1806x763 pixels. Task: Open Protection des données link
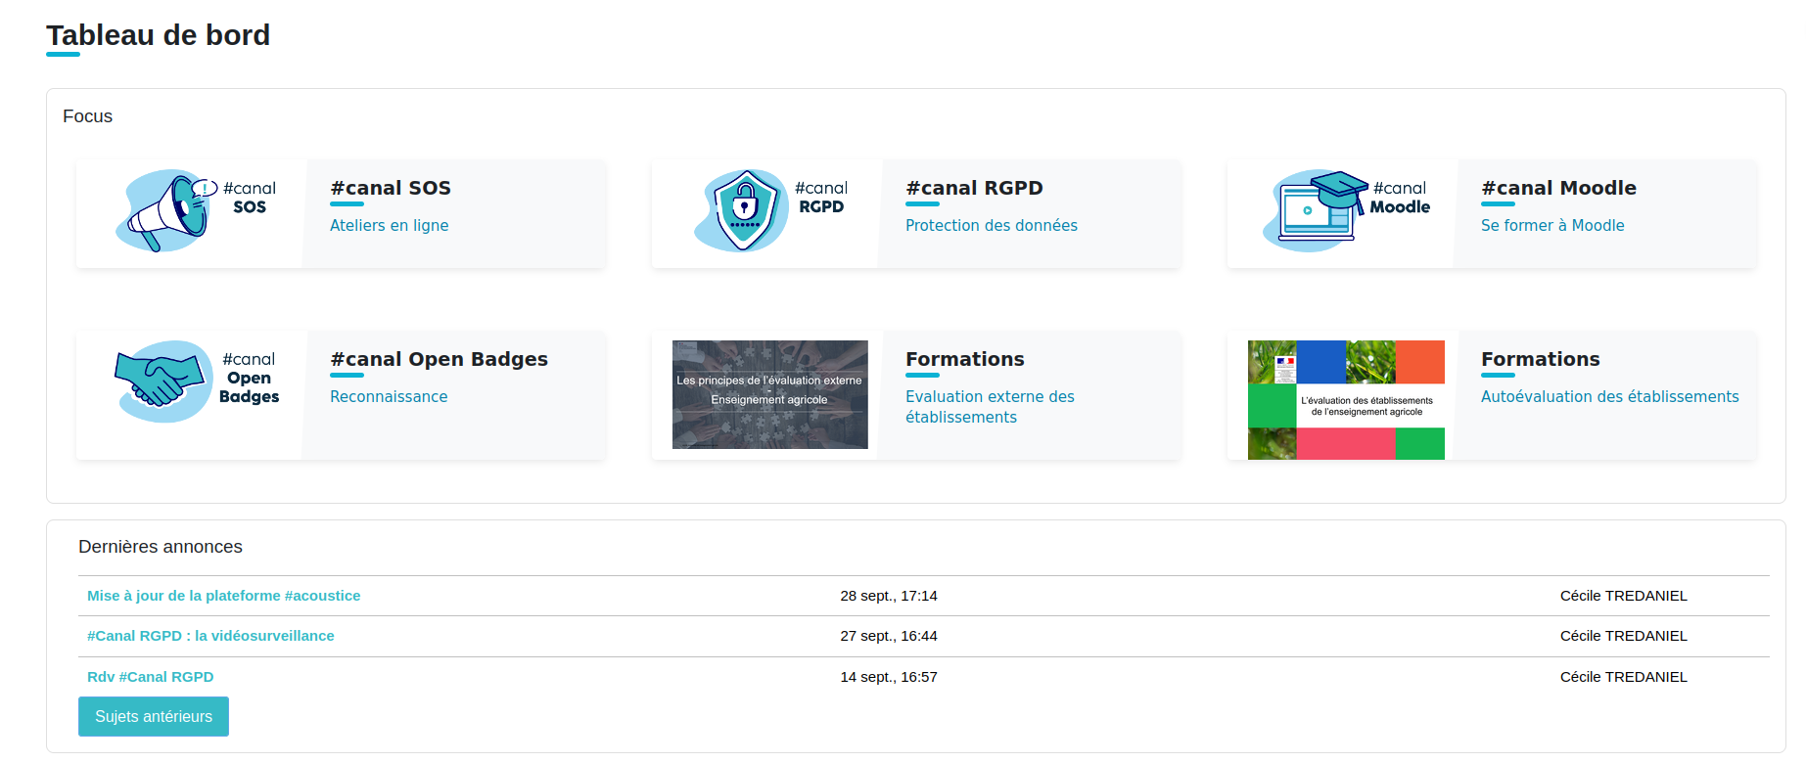[991, 225]
